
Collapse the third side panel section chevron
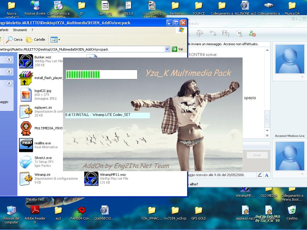[x=9, y=84]
